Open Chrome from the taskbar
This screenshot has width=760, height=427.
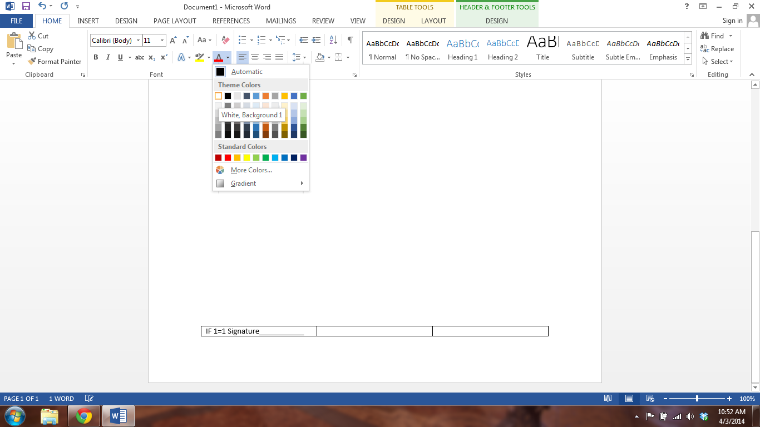tap(84, 416)
